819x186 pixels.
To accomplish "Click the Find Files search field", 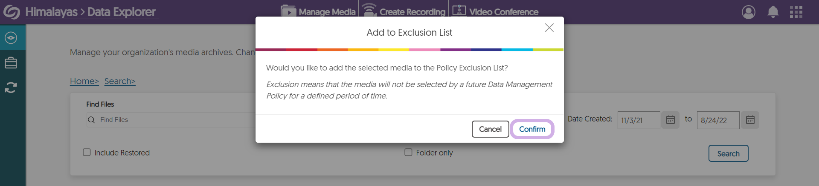I will pyautogui.click(x=171, y=120).
